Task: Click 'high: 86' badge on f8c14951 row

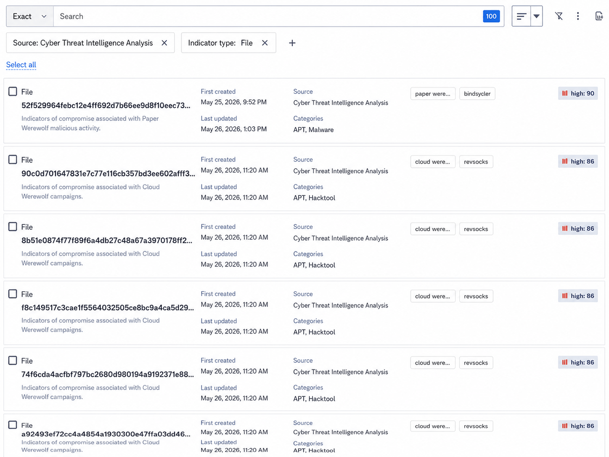Action: click(x=578, y=296)
